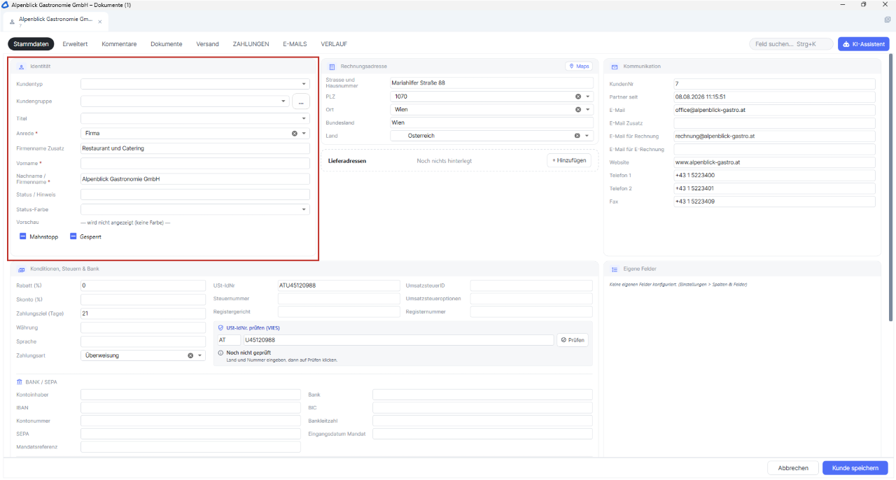The width and height of the screenshot is (896, 480).
Task: Select the Stammdaten tab
Action: point(31,44)
